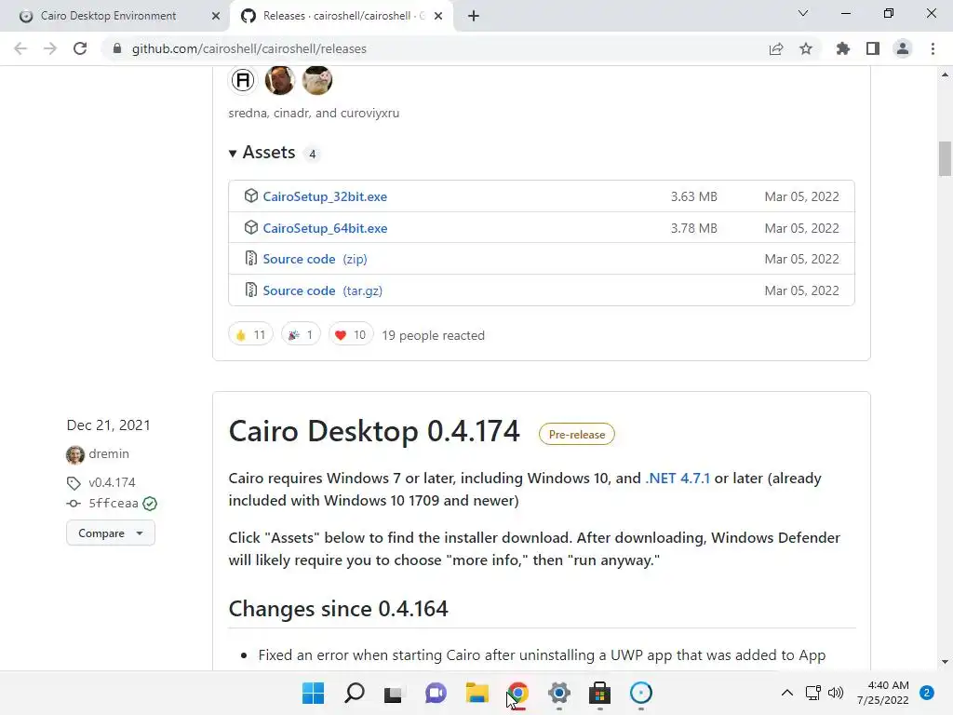Open Cairo app icon on taskbar
This screenshot has width=953, height=715.
(641, 693)
